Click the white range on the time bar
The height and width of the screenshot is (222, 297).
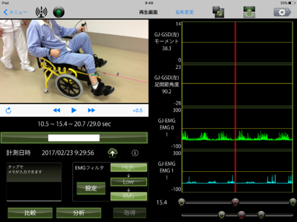[x=74, y=138]
